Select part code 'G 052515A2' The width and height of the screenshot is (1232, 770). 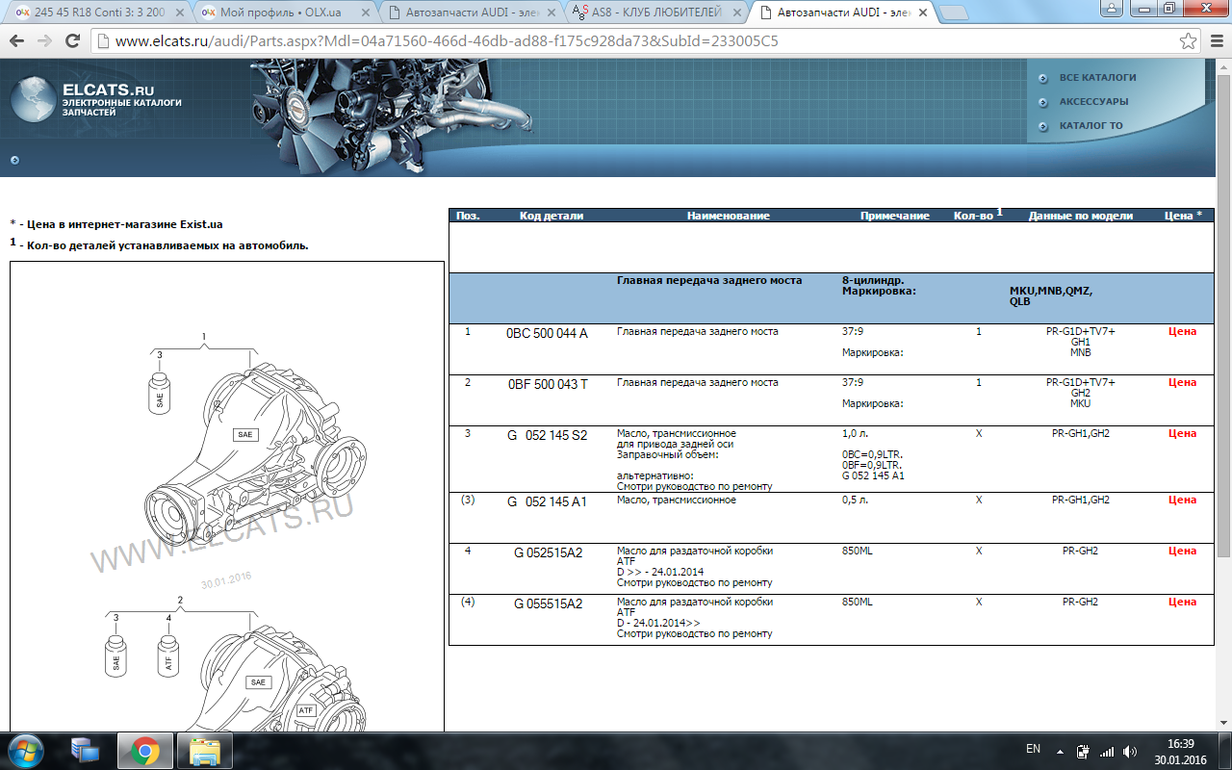(548, 552)
